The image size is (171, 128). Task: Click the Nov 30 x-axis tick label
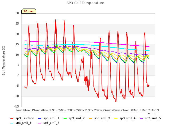(128, 110)
